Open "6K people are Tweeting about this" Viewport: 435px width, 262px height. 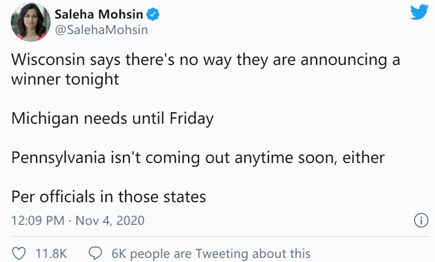[210, 253]
